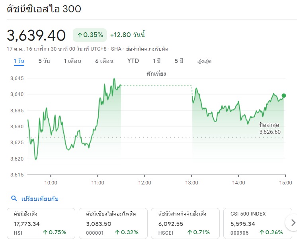The image size is (297, 243).
Task: Select the YTD tab
Action: pos(133,61)
